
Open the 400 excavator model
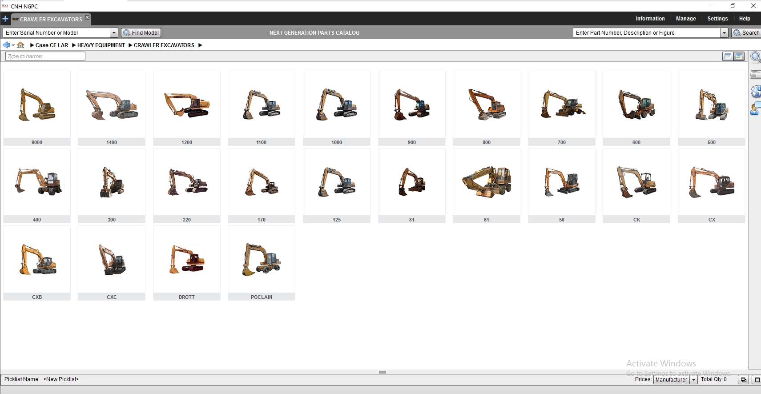37,185
